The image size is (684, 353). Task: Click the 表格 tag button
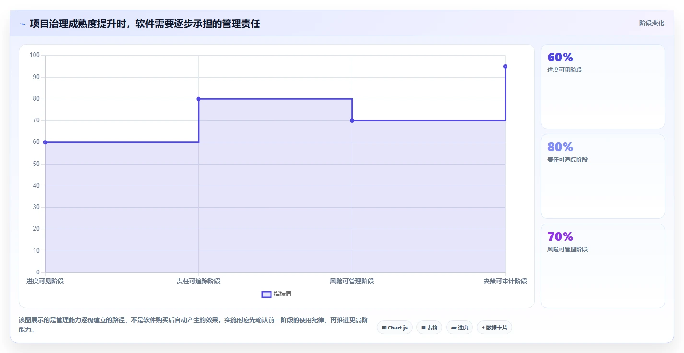coord(429,328)
